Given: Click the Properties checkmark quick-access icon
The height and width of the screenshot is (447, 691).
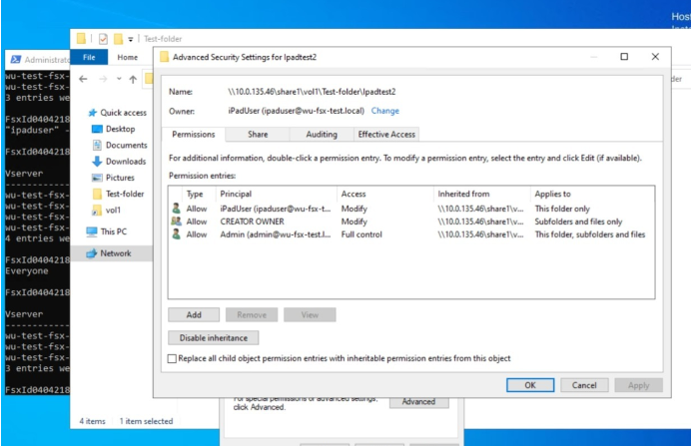Looking at the screenshot, I should [103, 39].
